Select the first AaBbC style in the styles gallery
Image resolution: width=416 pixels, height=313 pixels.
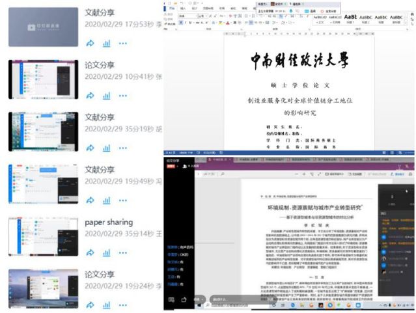[x=367, y=18]
